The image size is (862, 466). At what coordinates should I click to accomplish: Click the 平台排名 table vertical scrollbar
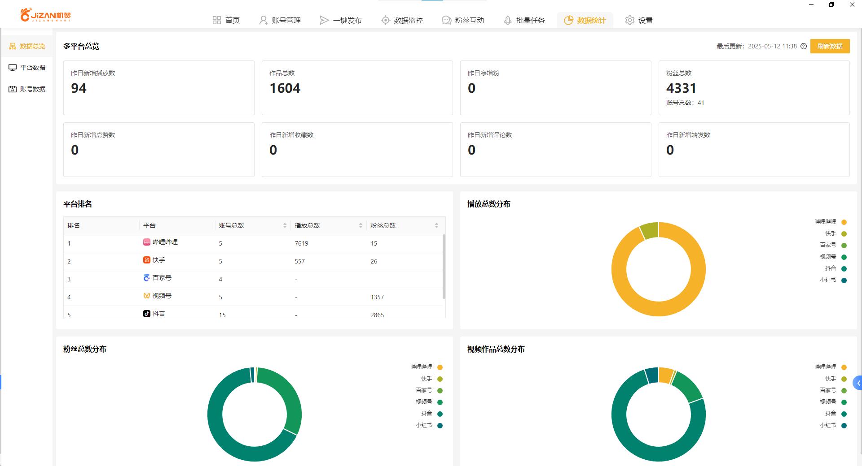pyautogui.click(x=444, y=267)
